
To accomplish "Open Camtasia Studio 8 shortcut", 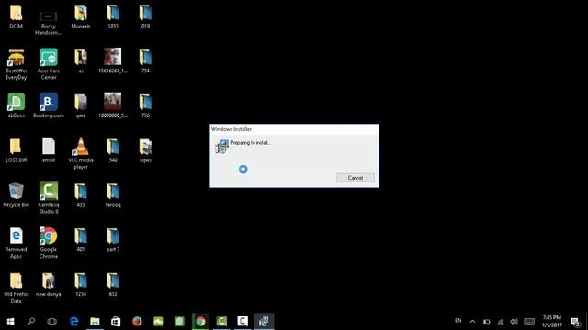I will tap(49, 198).
